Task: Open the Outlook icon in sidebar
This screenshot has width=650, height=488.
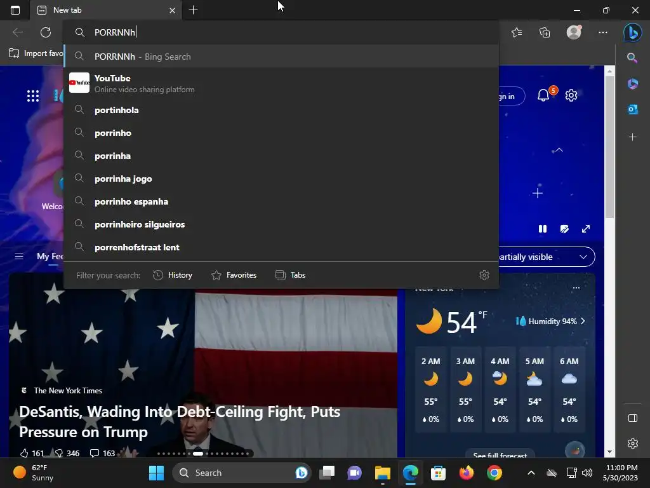Action: 632,109
